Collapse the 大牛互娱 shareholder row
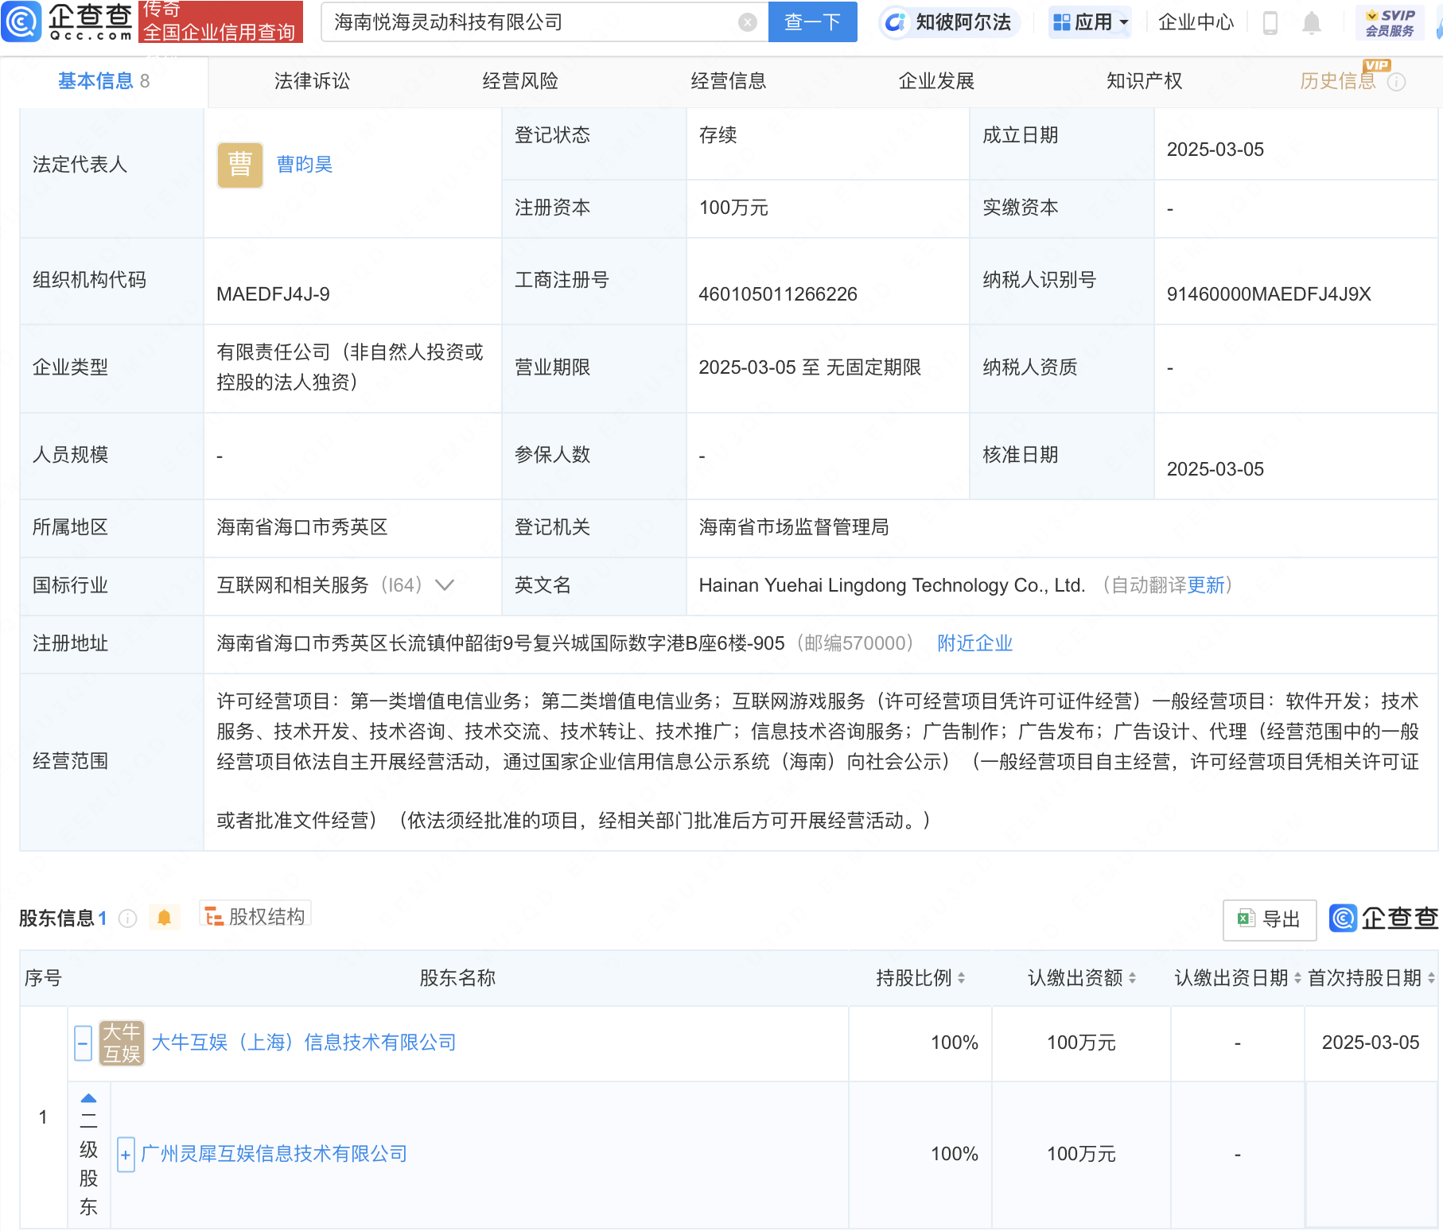Image resolution: width=1443 pixels, height=1231 pixels. 83,1043
